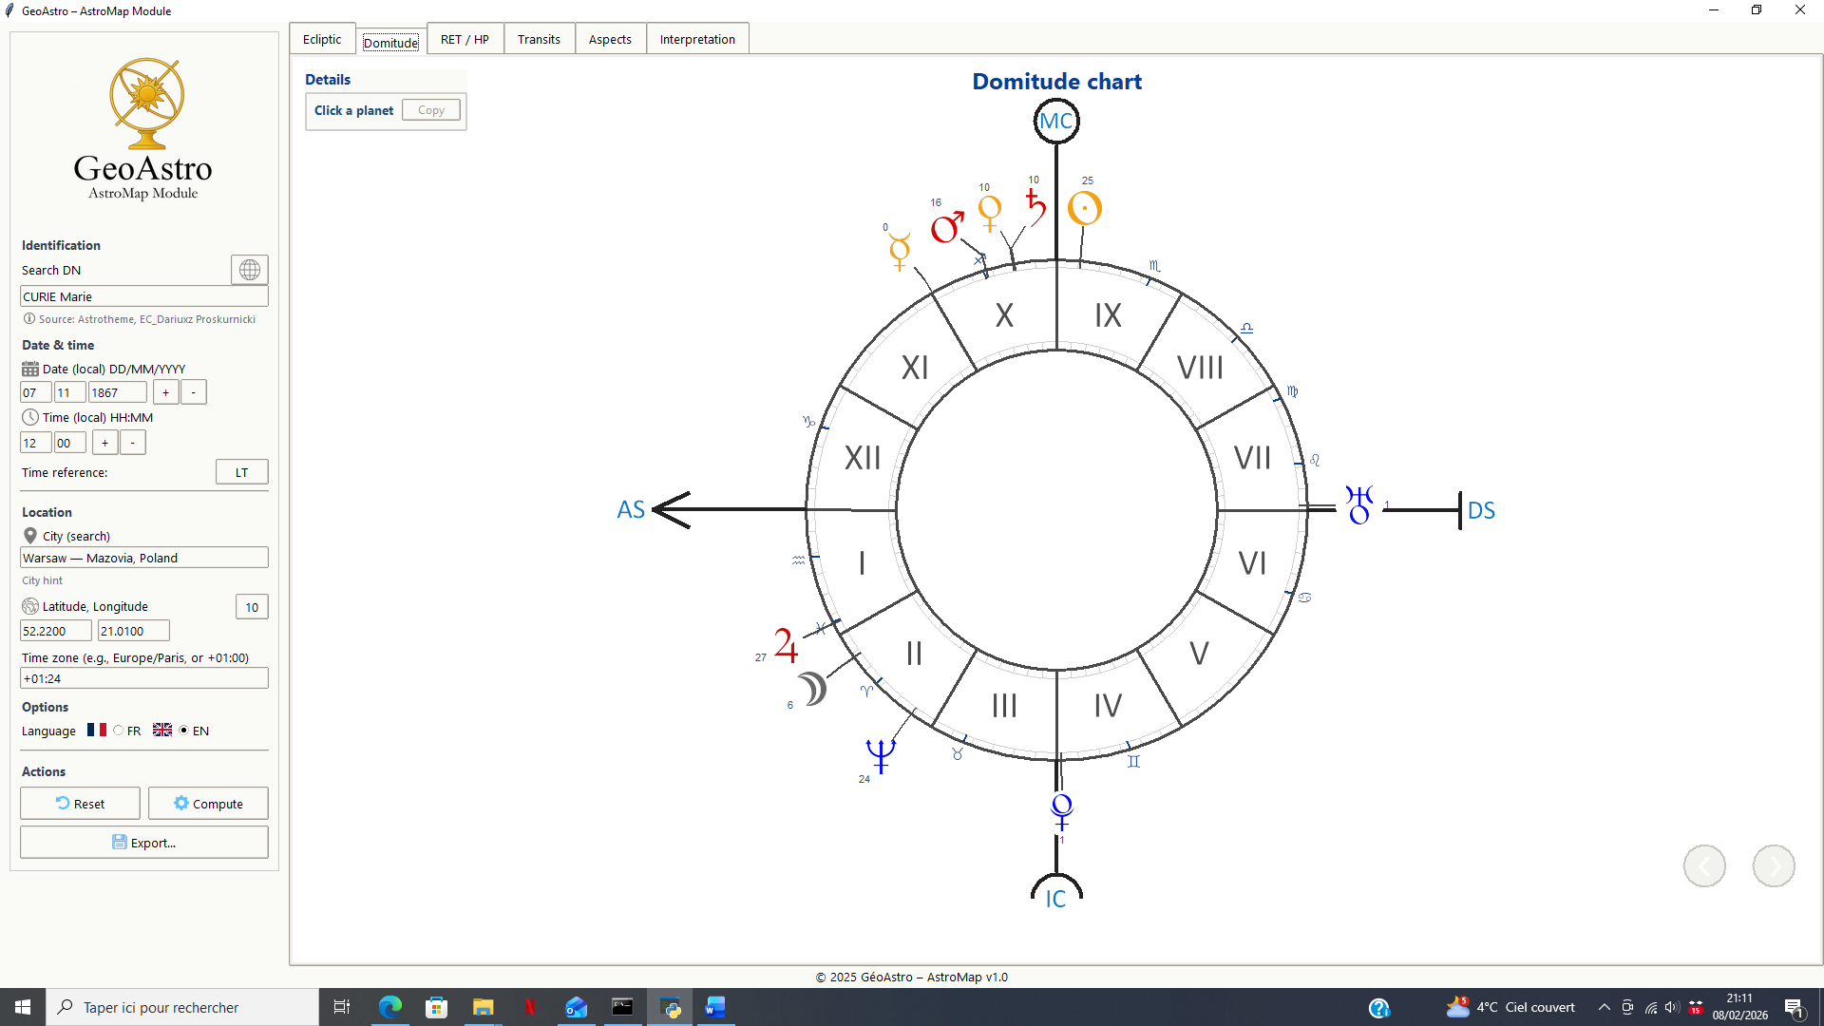This screenshot has width=1824, height=1026.
Task: Click the City search input field
Action: pyautogui.click(x=144, y=558)
